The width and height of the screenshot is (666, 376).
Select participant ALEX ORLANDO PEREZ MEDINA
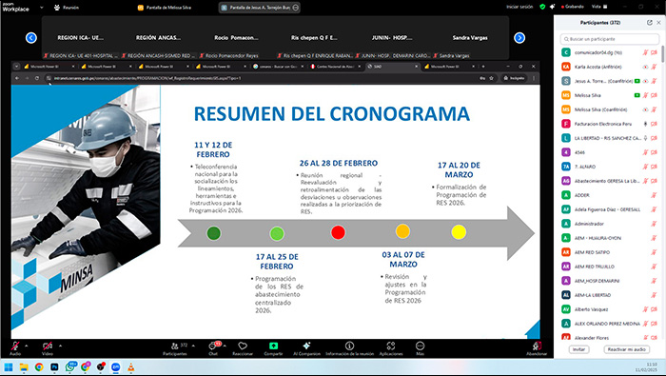pos(610,324)
